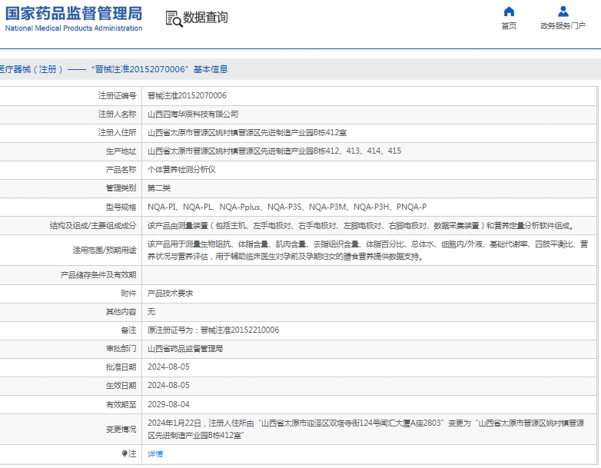Click intended use text starting 该产品用于测量生物阻抗
The image size is (601, 468).
(x=367, y=251)
